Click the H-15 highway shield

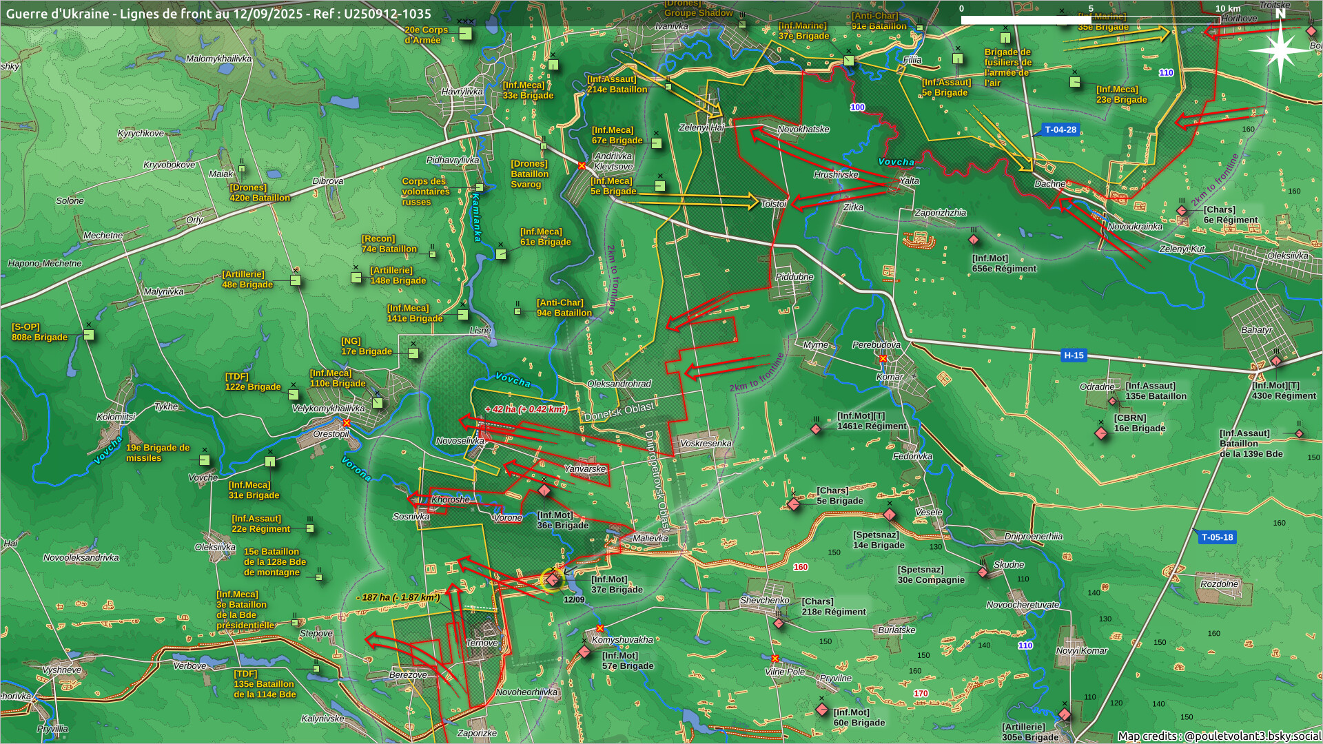point(1074,355)
